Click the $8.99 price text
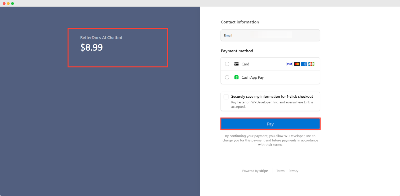Image resolution: width=400 pixels, height=196 pixels. tap(91, 47)
